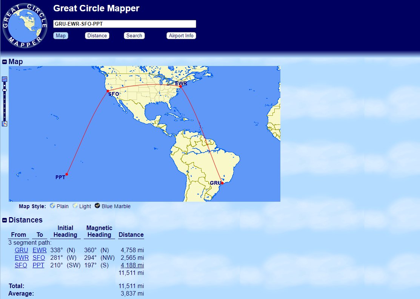The image size is (420, 299).
Task: Click the map zoom slider handle
Action: click(5, 90)
